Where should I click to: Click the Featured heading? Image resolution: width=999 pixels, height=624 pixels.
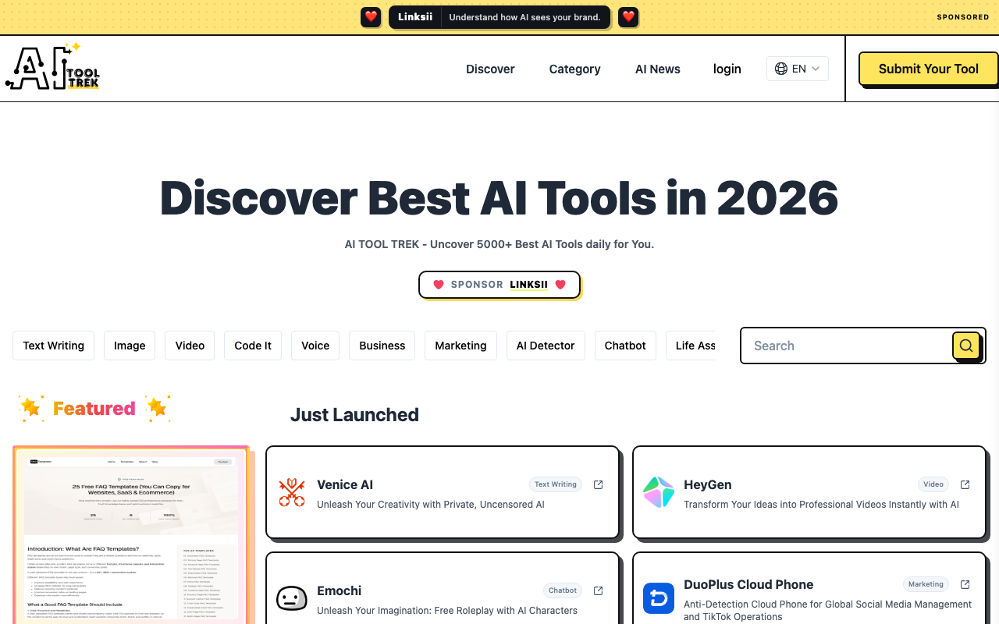94,408
